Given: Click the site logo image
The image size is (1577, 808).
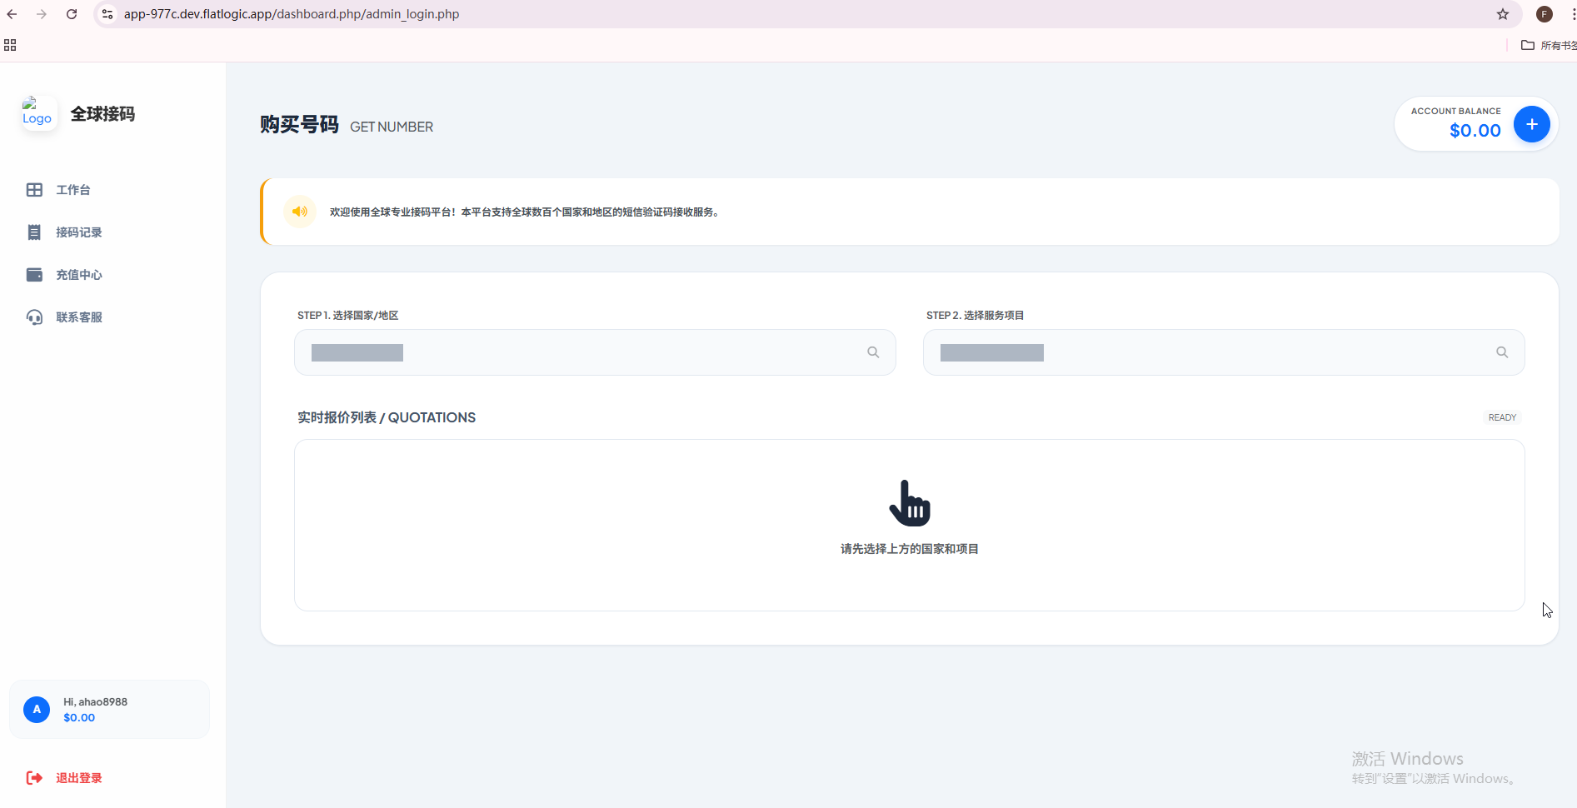Looking at the screenshot, I should click(x=37, y=112).
